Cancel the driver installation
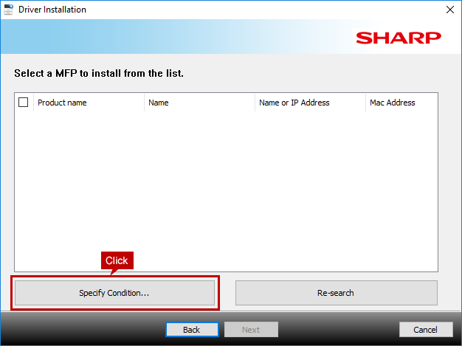462x346 pixels. (426, 330)
